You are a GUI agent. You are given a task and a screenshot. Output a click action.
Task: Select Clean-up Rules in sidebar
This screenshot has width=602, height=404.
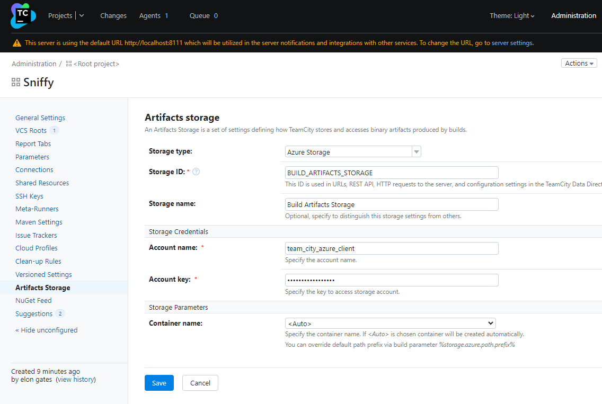(38, 261)
